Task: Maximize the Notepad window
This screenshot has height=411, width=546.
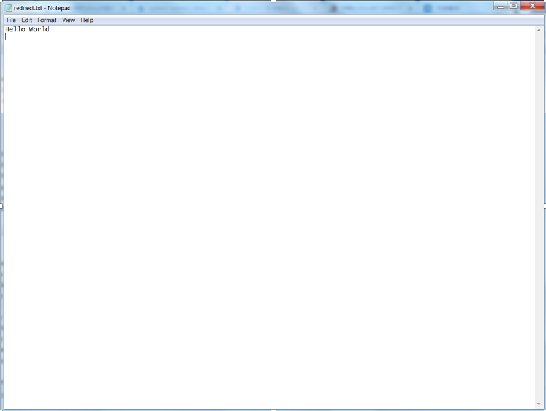Action: (x=514, y=6)
